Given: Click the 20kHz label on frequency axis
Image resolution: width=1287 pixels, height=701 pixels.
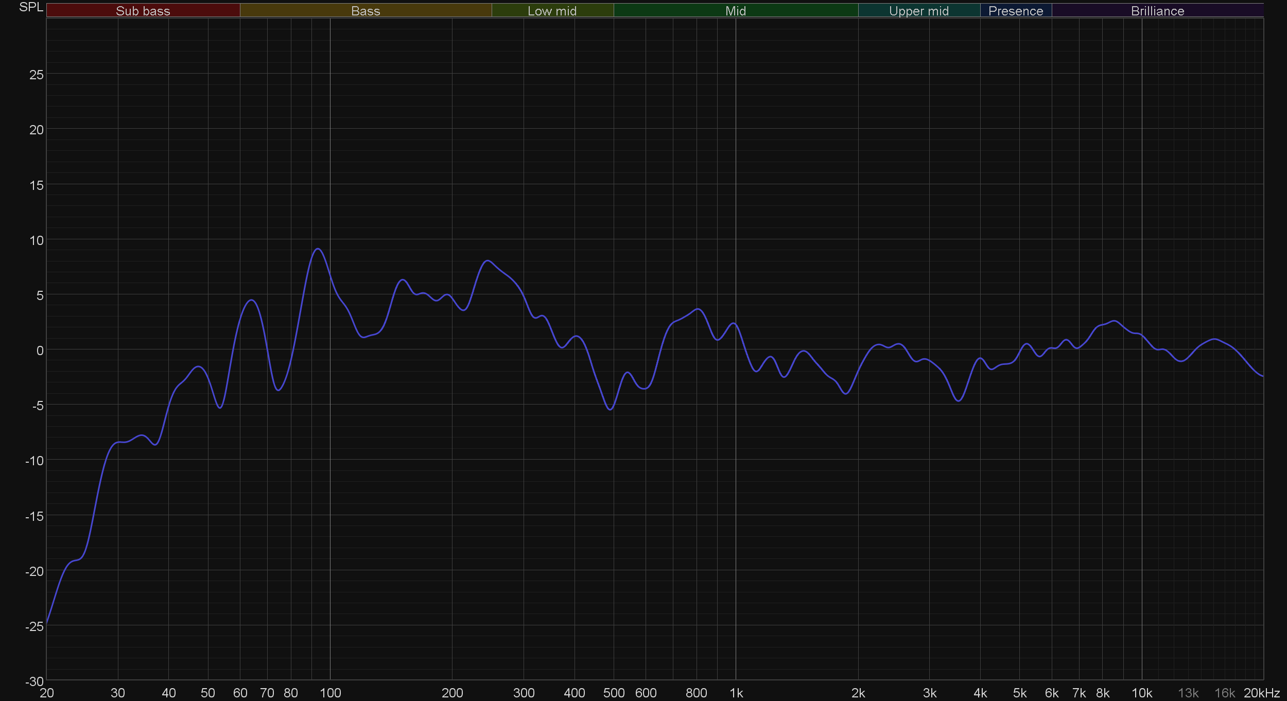Looking at the screenshot, I should pos(1261,693).
